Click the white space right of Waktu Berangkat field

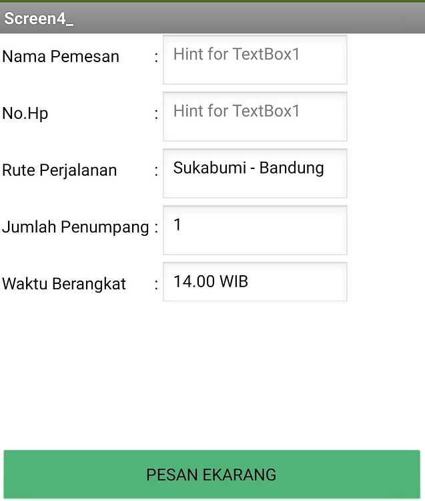point(386,282)
